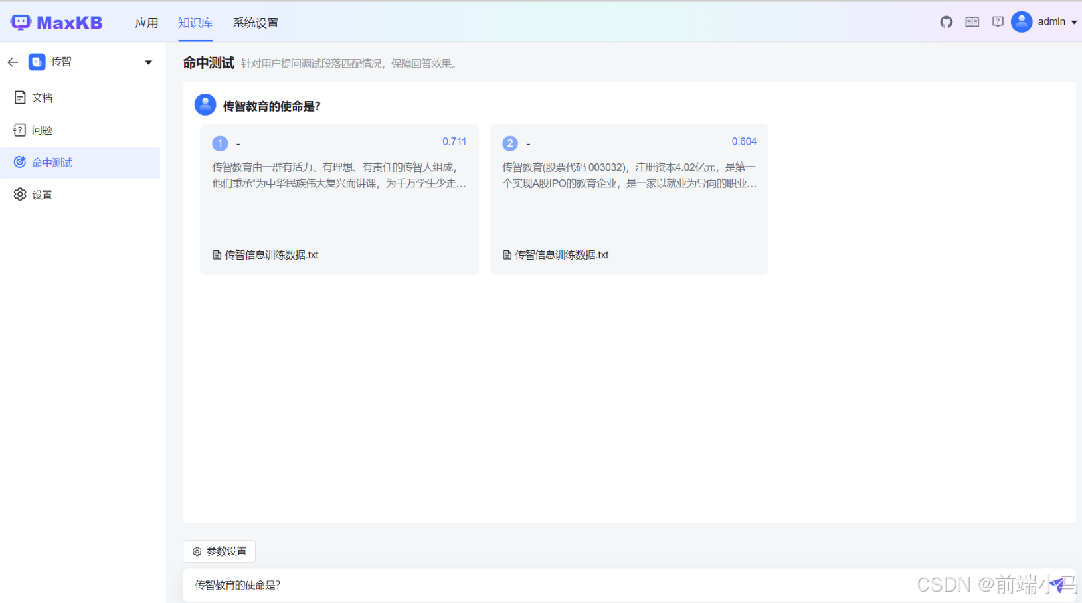Click the 文档 document icon

20,98
